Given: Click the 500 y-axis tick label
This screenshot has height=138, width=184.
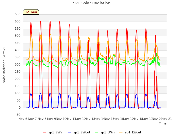Looking at the screenshot, I should coord(18,36).
